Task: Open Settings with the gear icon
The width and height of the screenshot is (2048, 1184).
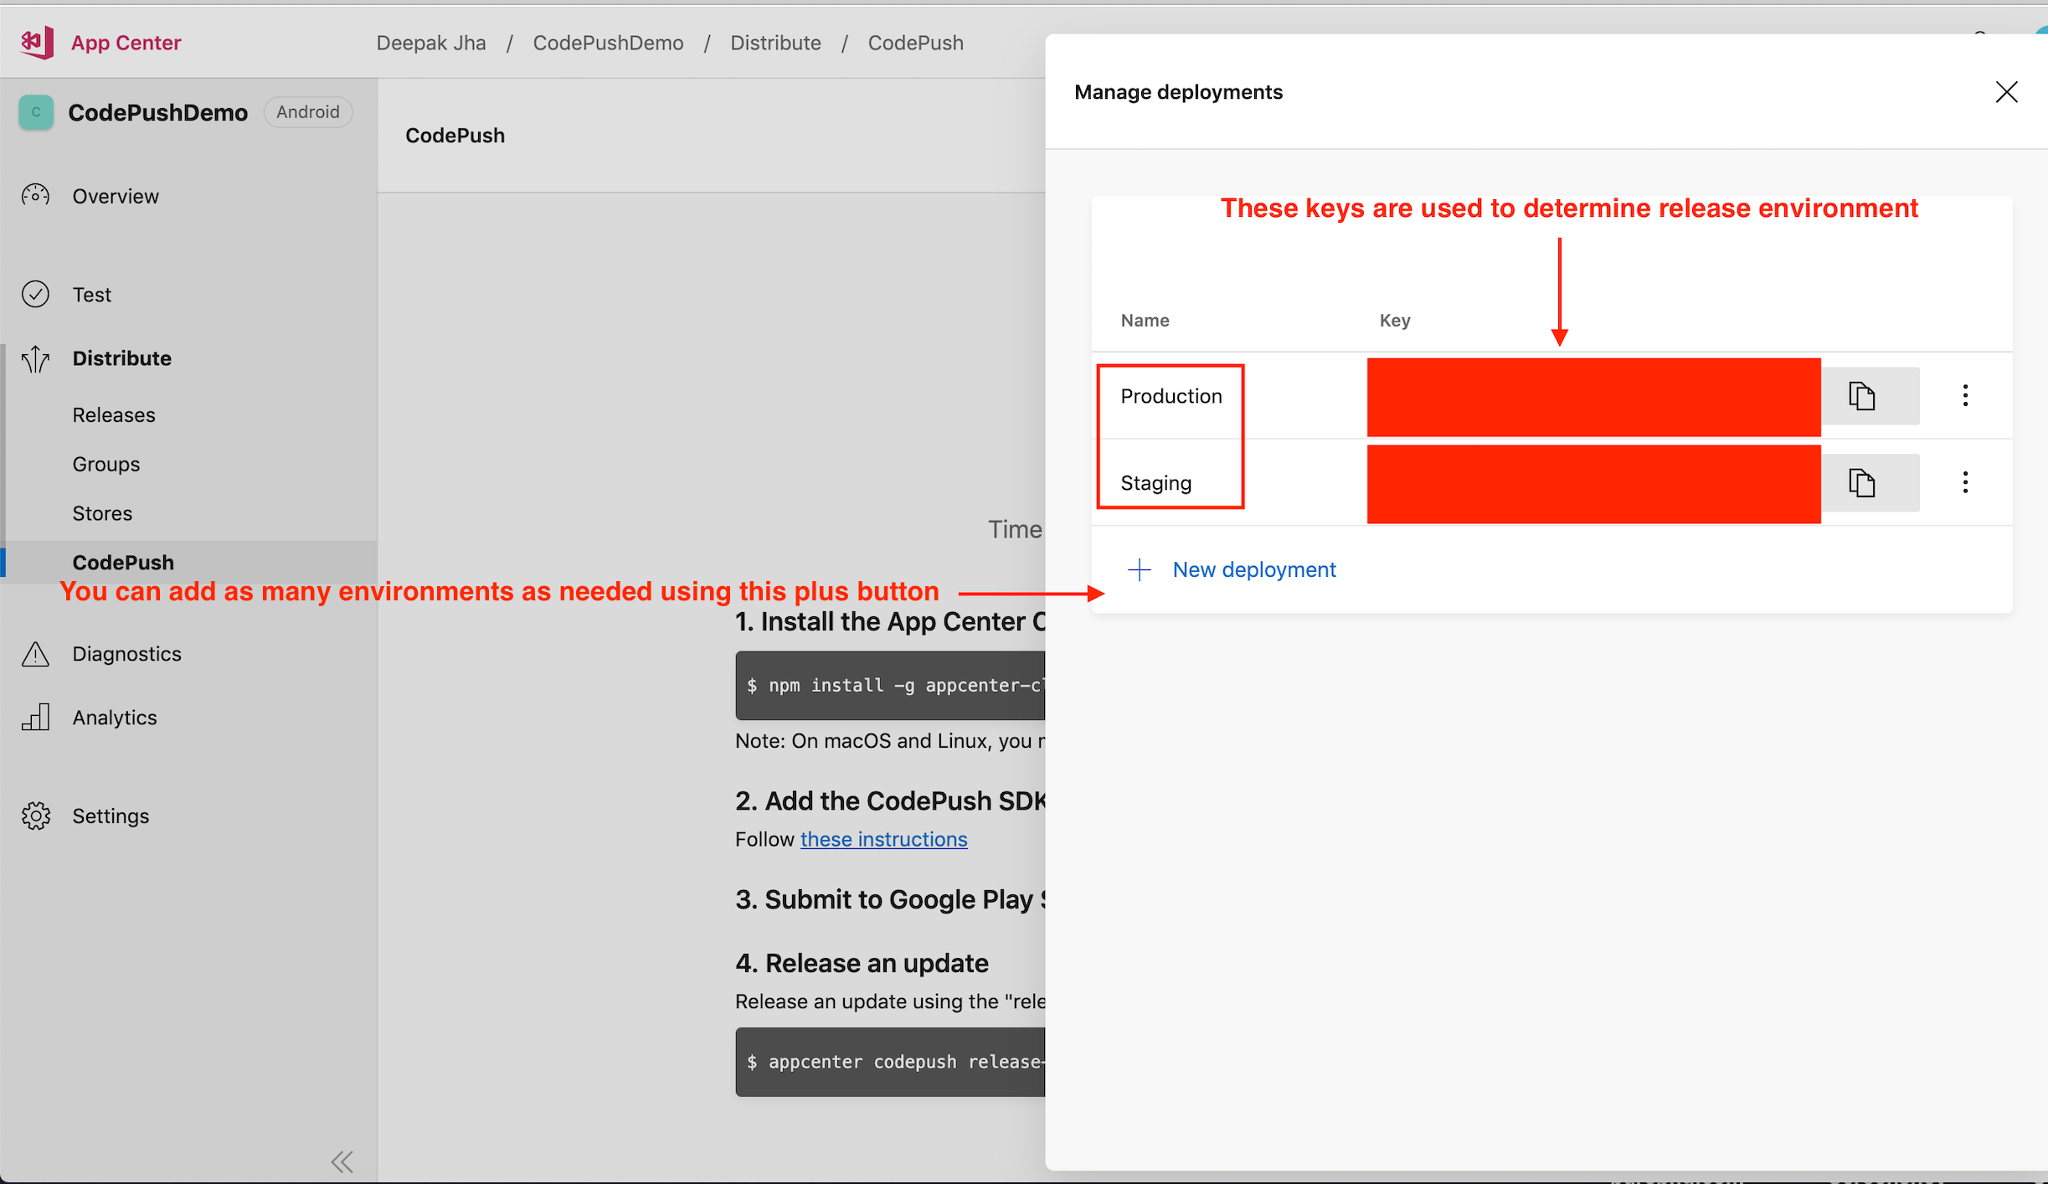Action: tap(35, 815)
